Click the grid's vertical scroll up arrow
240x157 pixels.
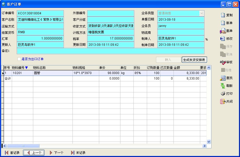209,68
